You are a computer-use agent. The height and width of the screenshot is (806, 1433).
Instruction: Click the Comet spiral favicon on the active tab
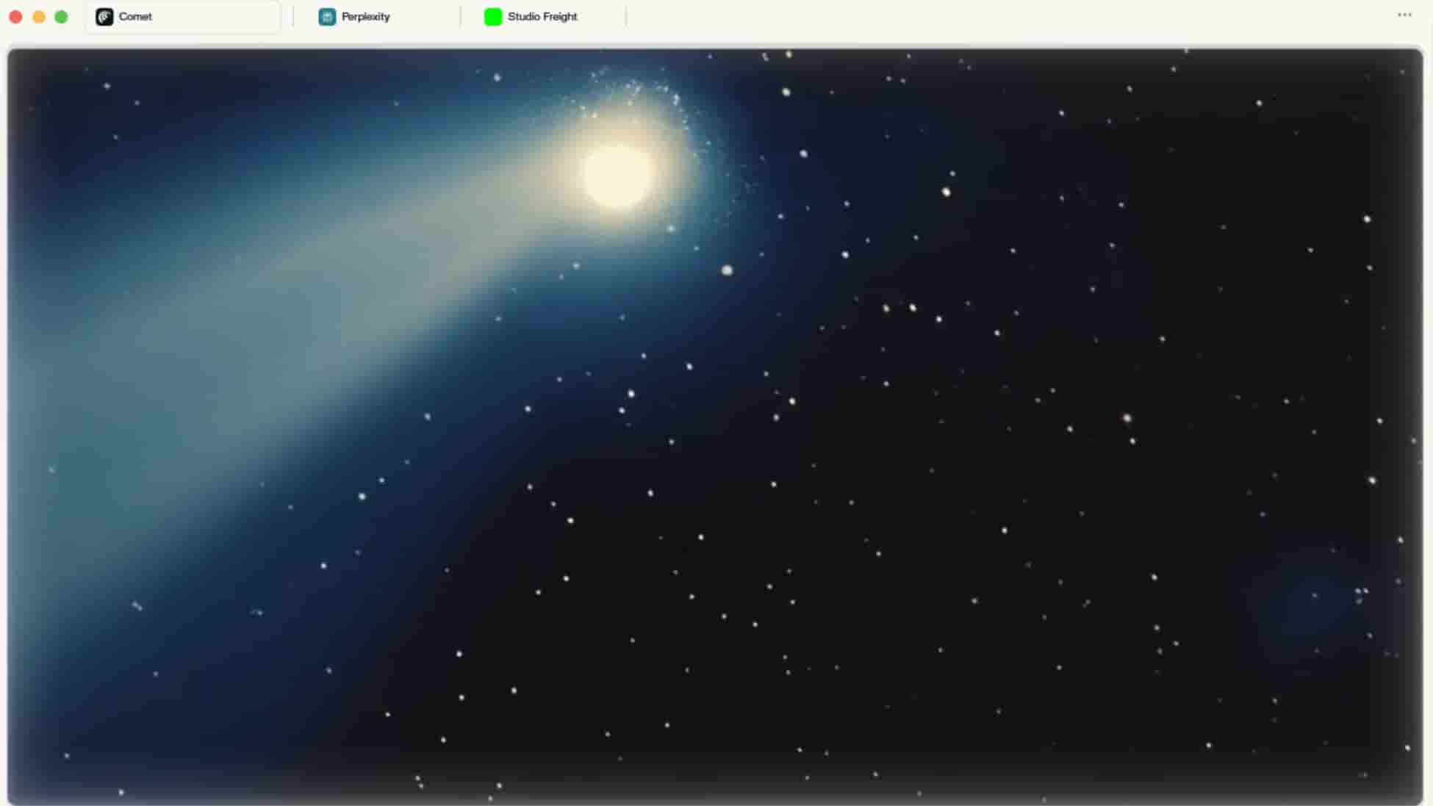104,16
